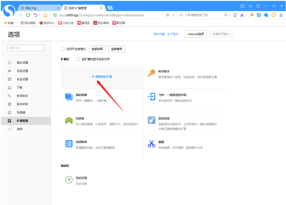Click the 全部禁用 button
This screenshot has height=205, width=286.
point(116,49)
